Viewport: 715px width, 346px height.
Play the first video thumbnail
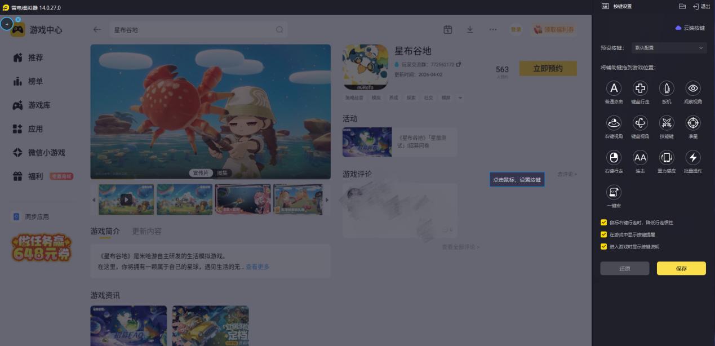[126, 199]
